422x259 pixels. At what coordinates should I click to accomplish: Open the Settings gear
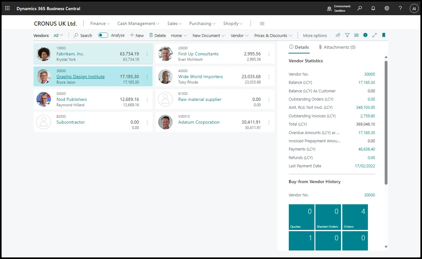(387, 9)
